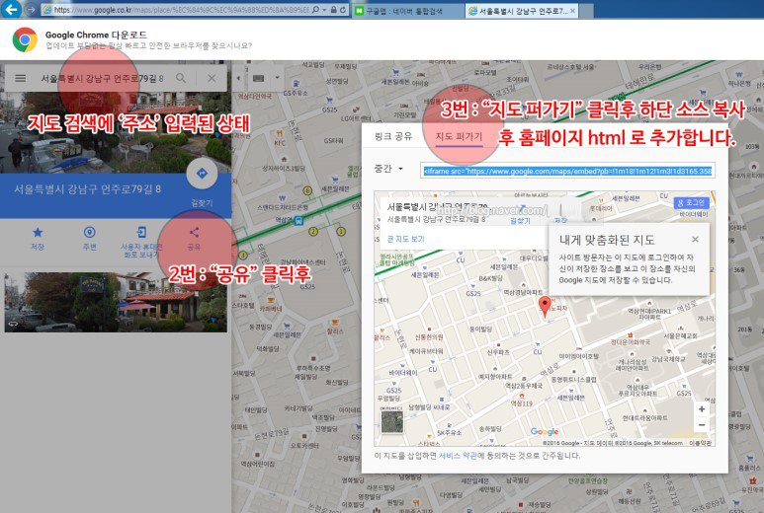The height and width of the screenshot is (513, 764).
Task: Click the 주변 nearby icon
Action: coord(90,233)
